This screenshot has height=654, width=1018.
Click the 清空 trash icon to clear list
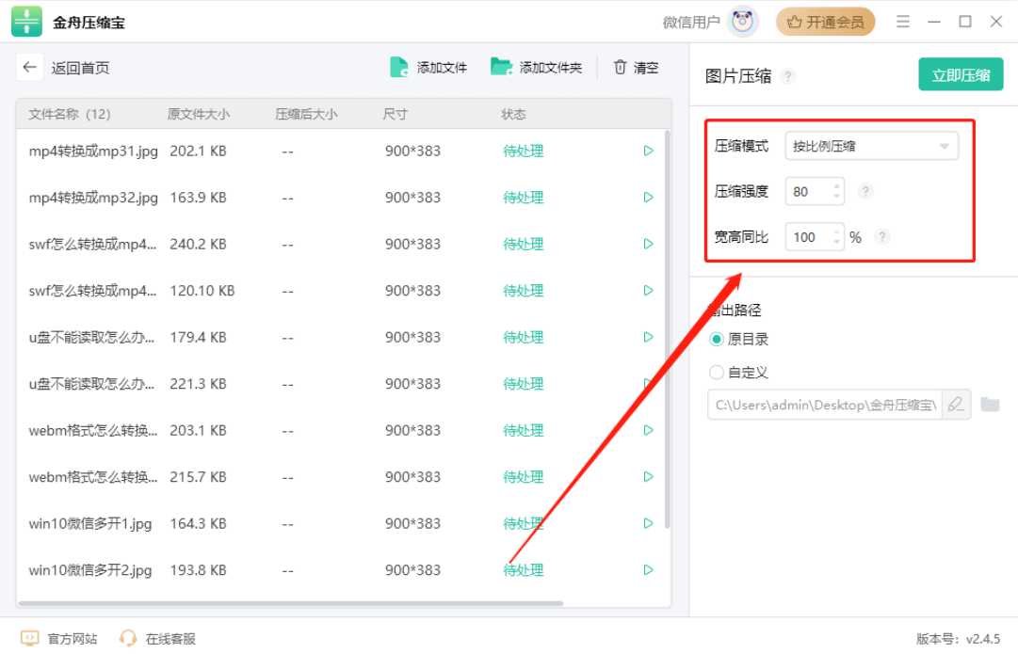pos(620,68)
